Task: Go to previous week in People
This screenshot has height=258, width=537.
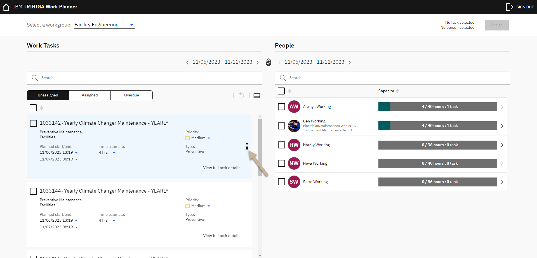Action: pos(280,62)
